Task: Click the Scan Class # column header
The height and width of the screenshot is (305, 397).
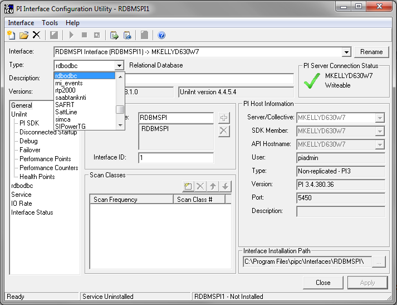Action: click(199, 200)
